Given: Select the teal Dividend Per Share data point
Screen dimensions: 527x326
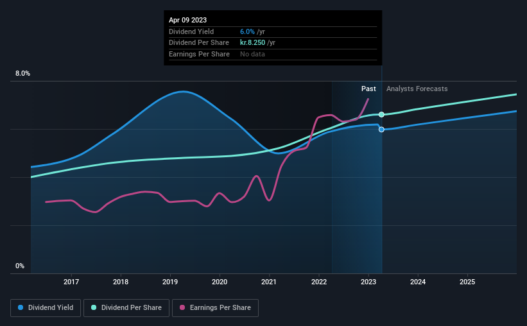Looking at the screenshot, I should (381, 115).
